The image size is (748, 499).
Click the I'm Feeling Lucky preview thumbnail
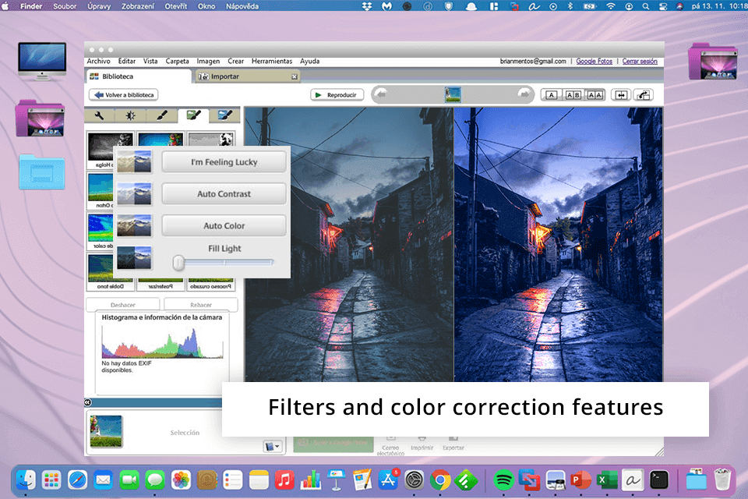pyautogui.click(x=134, y=161)
